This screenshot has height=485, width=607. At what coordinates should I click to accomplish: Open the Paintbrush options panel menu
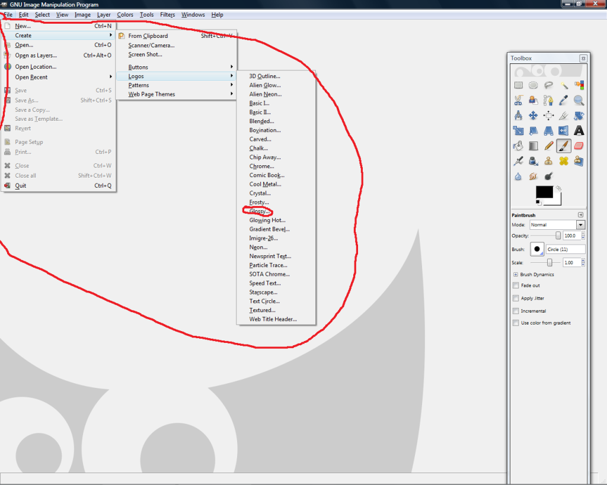[581, 214]
